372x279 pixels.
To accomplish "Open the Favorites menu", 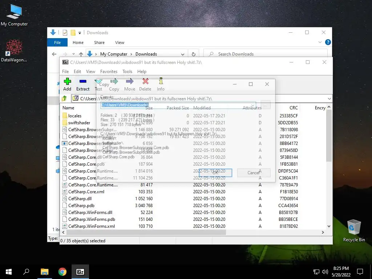I will click(109, 72).
